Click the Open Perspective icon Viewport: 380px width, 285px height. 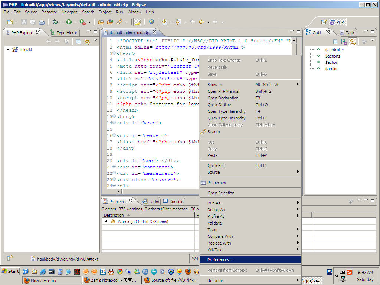(x=324, y=22)
